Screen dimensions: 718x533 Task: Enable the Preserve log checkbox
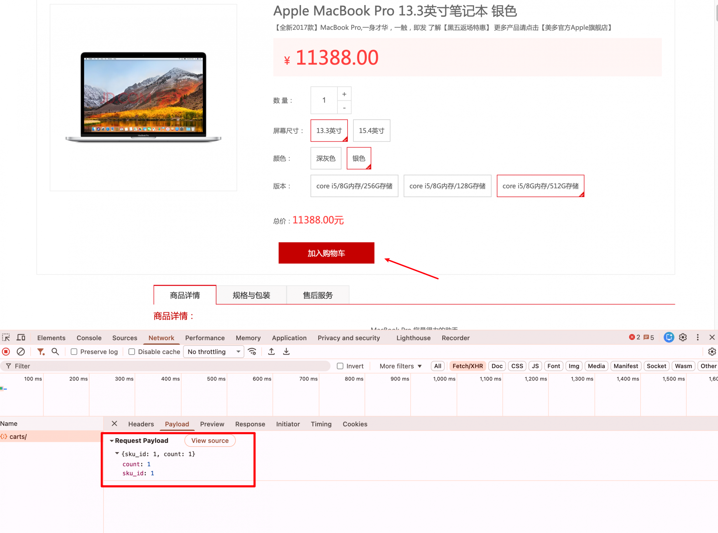pos(74,352)
